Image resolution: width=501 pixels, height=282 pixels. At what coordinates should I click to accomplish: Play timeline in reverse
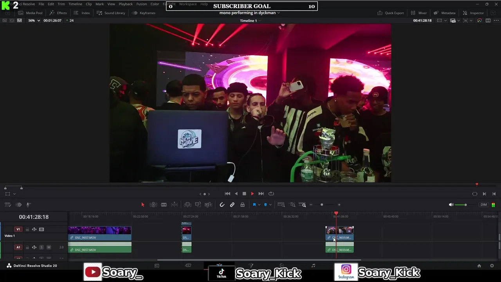click(x=236, y=194)
